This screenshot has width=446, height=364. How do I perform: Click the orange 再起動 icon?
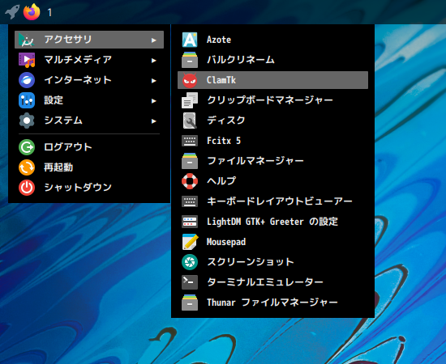tap(27, 167)
